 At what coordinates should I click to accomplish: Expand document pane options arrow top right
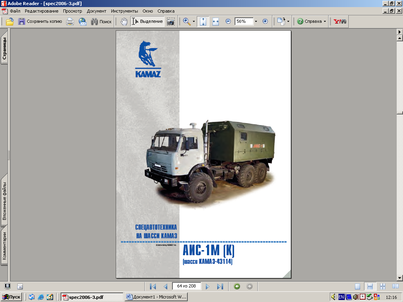coord(400,32)
